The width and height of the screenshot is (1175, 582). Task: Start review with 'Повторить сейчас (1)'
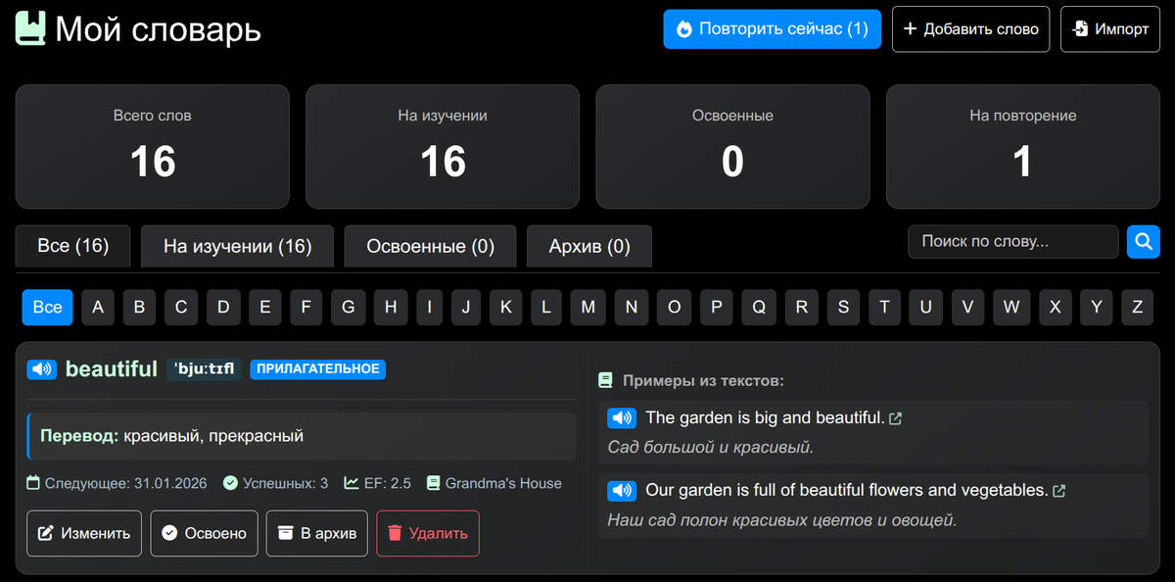[772, 28]
